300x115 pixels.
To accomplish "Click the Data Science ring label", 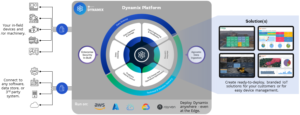I will pos(122,22).
